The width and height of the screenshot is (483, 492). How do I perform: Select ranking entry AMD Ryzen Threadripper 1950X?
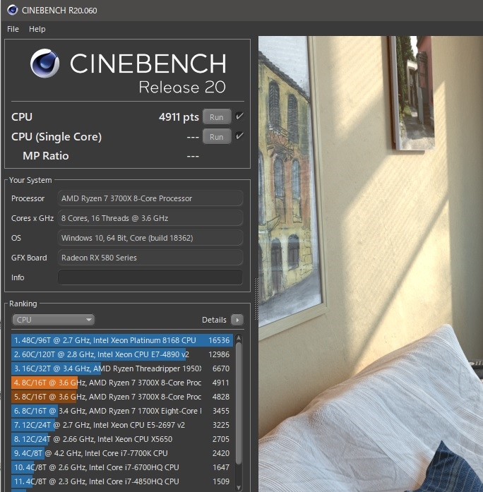[x=122, y=368]
